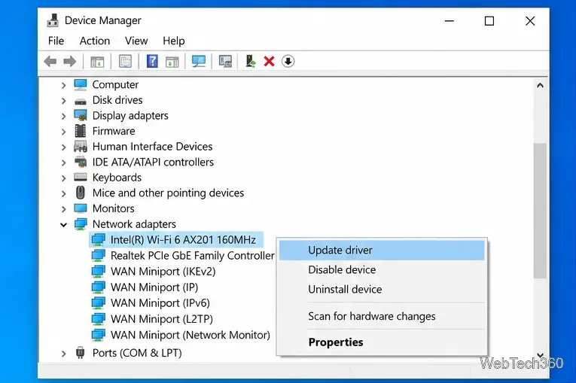Click the show/hide console tree icon

click(x=97, y=62)
